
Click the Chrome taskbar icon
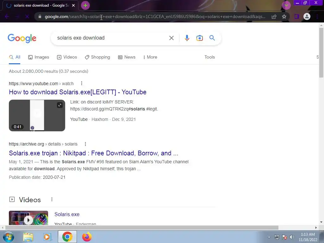pos(67,237)
